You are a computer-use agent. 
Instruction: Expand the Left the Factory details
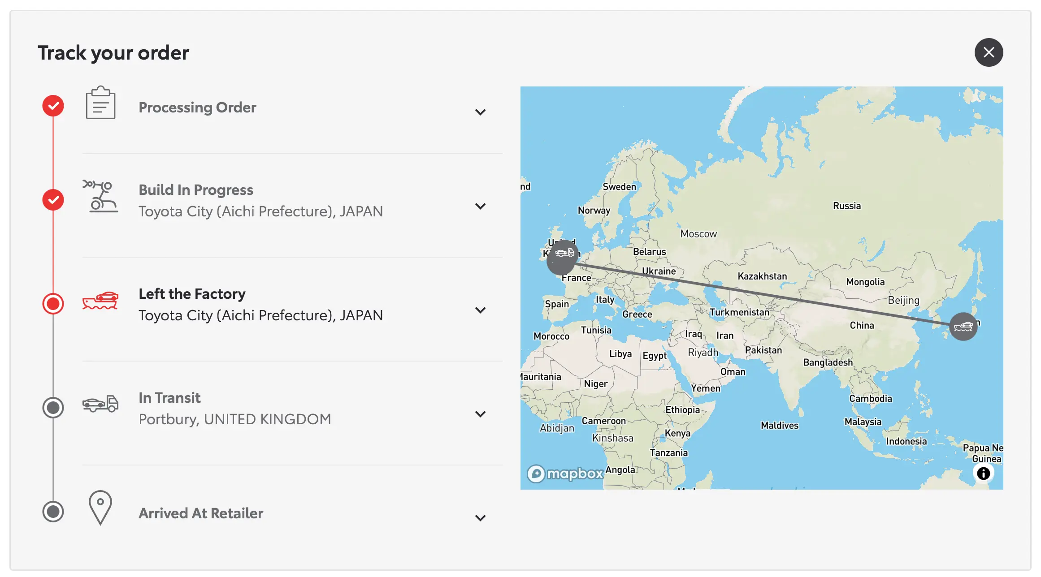pos(480,310)
